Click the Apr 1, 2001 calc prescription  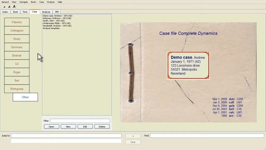[x=228, y=112]
